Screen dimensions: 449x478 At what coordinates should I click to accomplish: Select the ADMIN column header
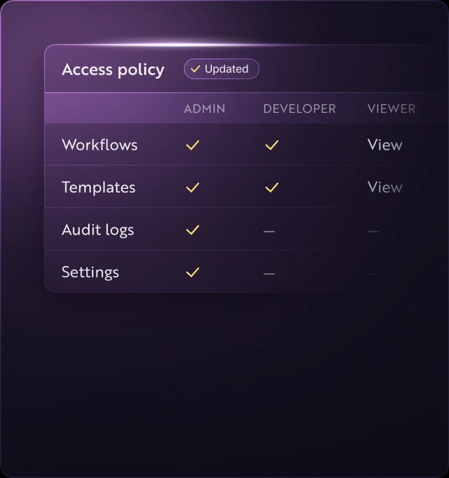[205, 109]
